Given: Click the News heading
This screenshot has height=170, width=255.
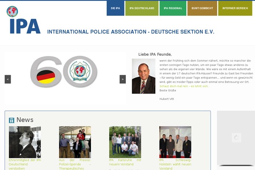Looking at the screenshot, I should pos(25,120).
